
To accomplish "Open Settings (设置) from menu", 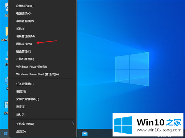I will tap(43, 91).
